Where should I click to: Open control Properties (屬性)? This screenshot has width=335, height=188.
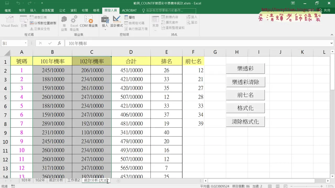click(130, 17)
